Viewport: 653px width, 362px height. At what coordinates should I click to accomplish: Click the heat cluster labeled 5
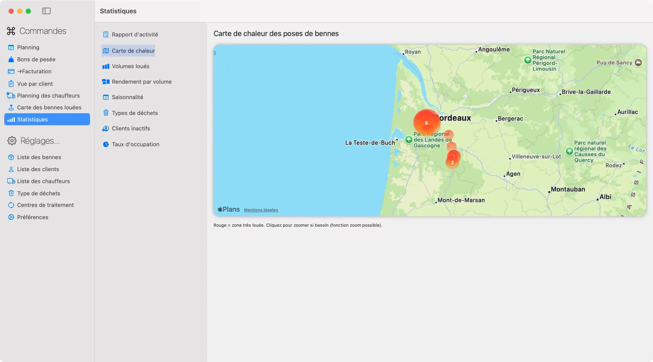tap(426, 123)
